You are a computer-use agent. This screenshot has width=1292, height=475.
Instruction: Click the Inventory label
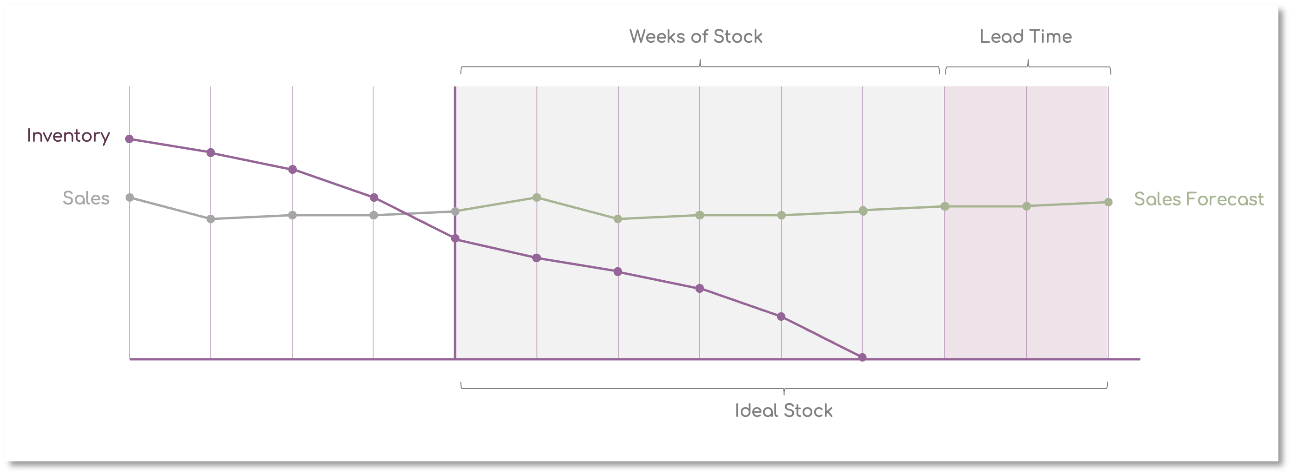(68, 136)
